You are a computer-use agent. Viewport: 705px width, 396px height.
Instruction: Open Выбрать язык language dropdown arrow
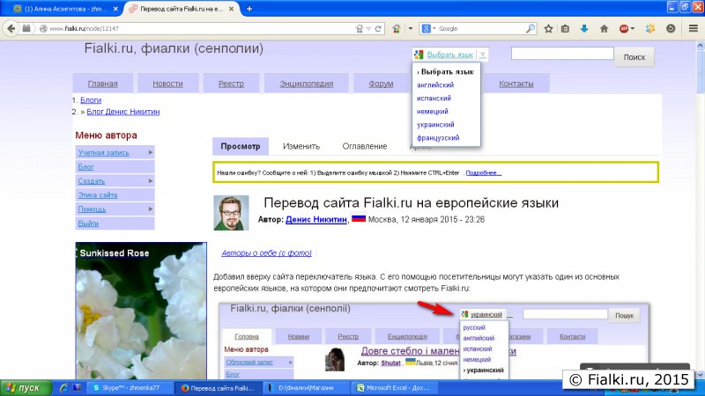(x=482, y=55)
